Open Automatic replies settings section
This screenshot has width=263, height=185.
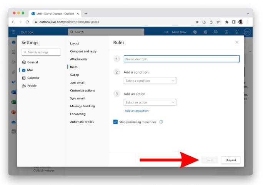[82, 122]
